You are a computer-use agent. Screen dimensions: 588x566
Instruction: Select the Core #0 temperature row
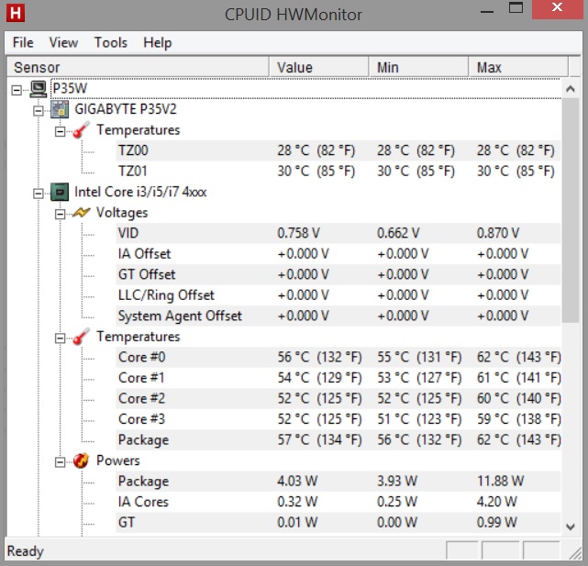[338, 357]
